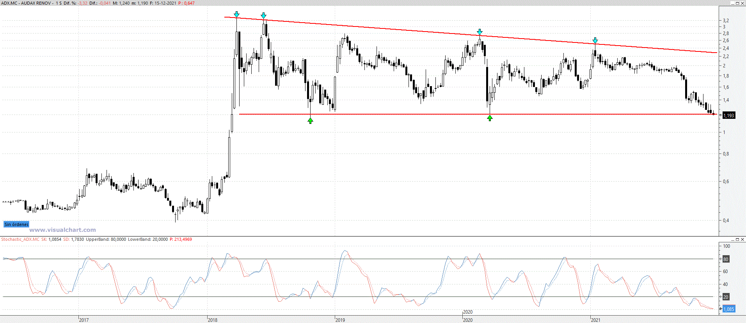Click the 'P: 0,647' header value
Screen dimensions: 746x323
coord(186,3)
